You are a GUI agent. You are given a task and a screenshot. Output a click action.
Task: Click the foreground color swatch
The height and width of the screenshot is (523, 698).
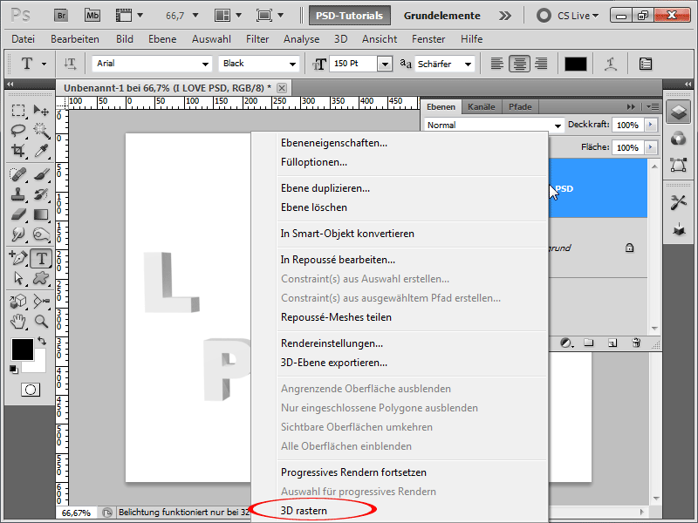pos(23,350)
